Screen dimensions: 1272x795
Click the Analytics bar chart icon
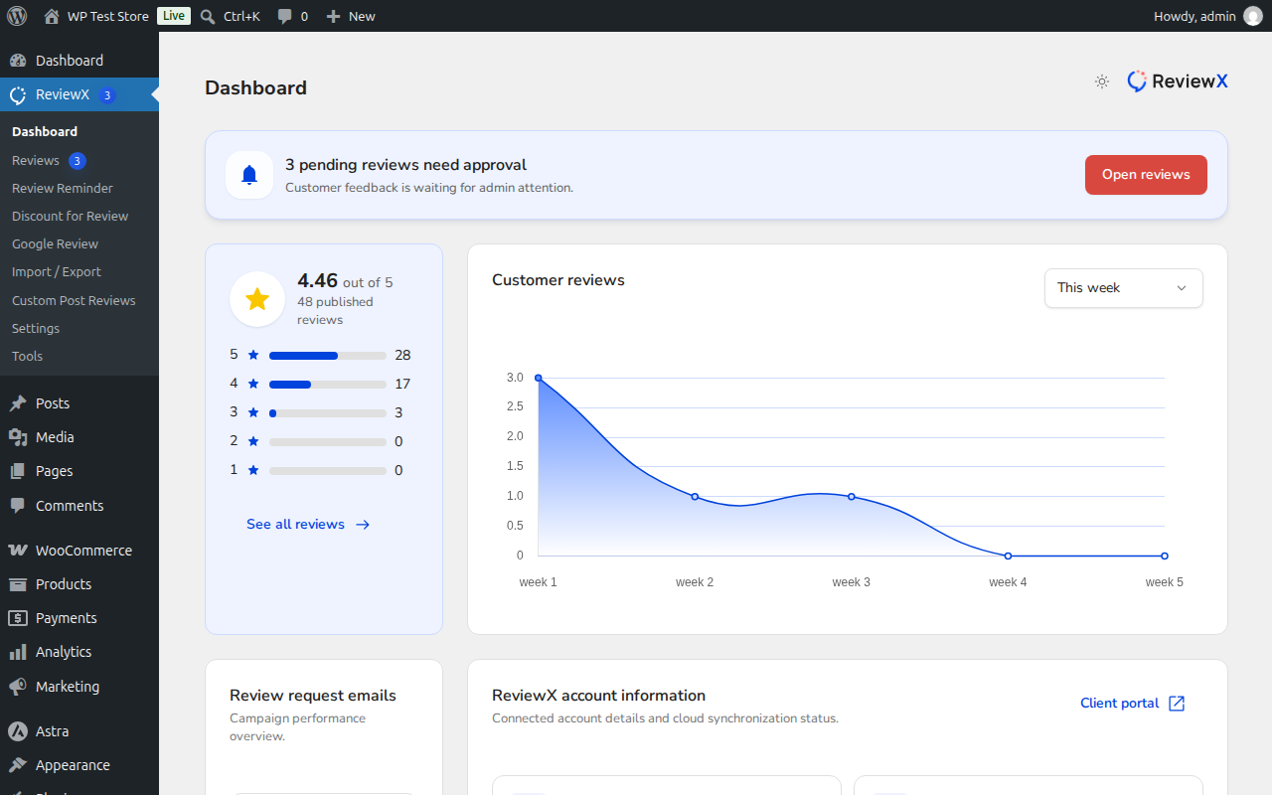pos(18,652)
